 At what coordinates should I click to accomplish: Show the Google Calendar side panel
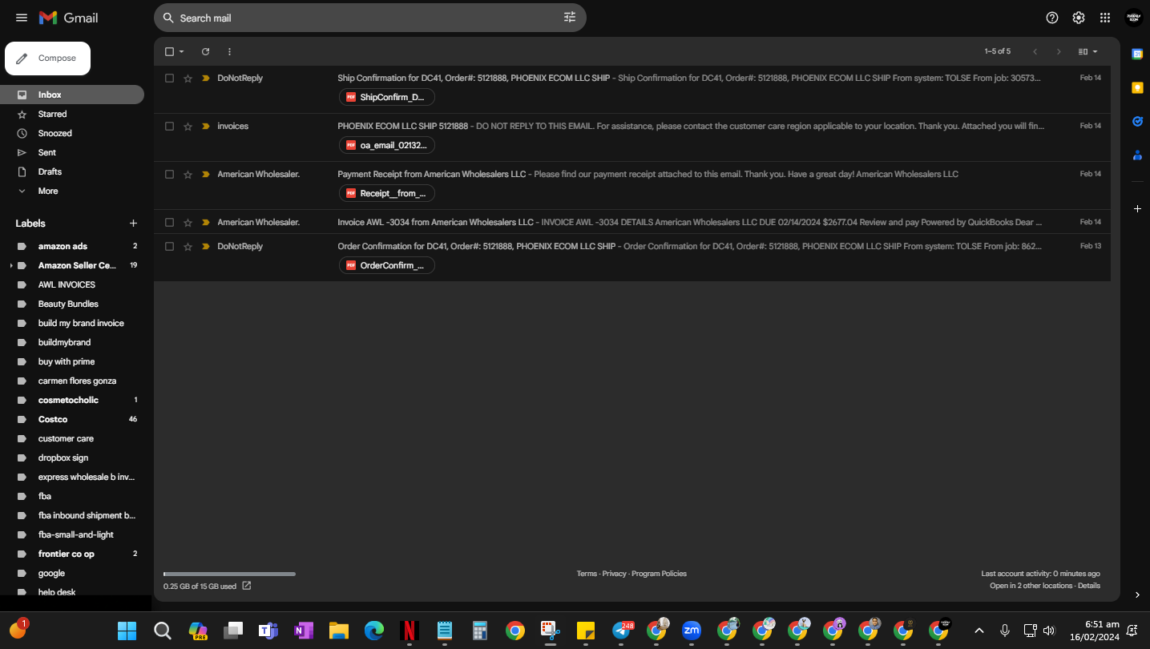1137,54
